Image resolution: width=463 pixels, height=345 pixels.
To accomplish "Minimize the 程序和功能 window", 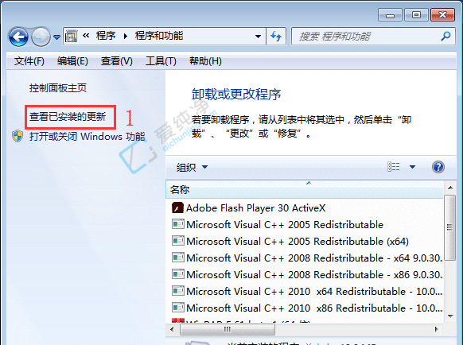I will (390, 15).
